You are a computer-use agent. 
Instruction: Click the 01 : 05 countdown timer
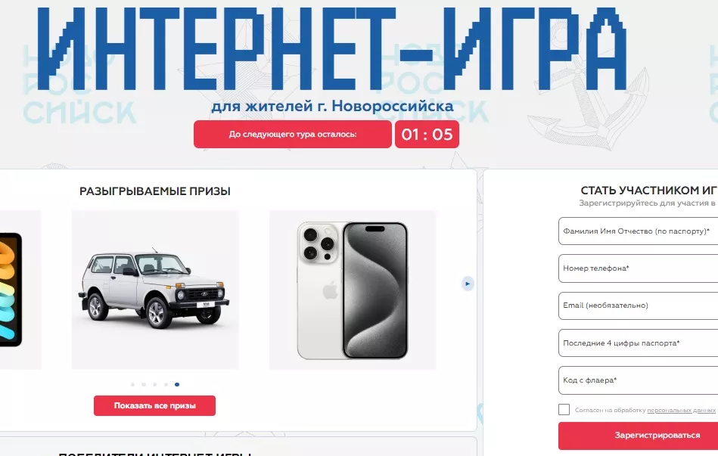(x=427, y=134)
